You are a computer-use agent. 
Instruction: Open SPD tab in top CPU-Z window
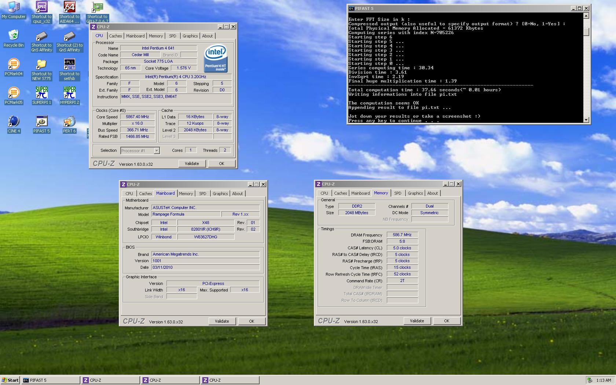[172, 36]
